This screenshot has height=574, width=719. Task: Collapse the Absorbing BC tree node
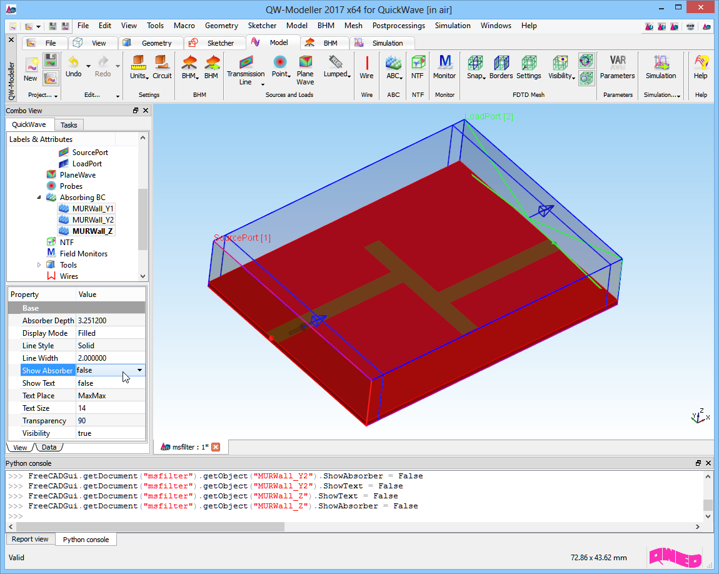[39, 197]
